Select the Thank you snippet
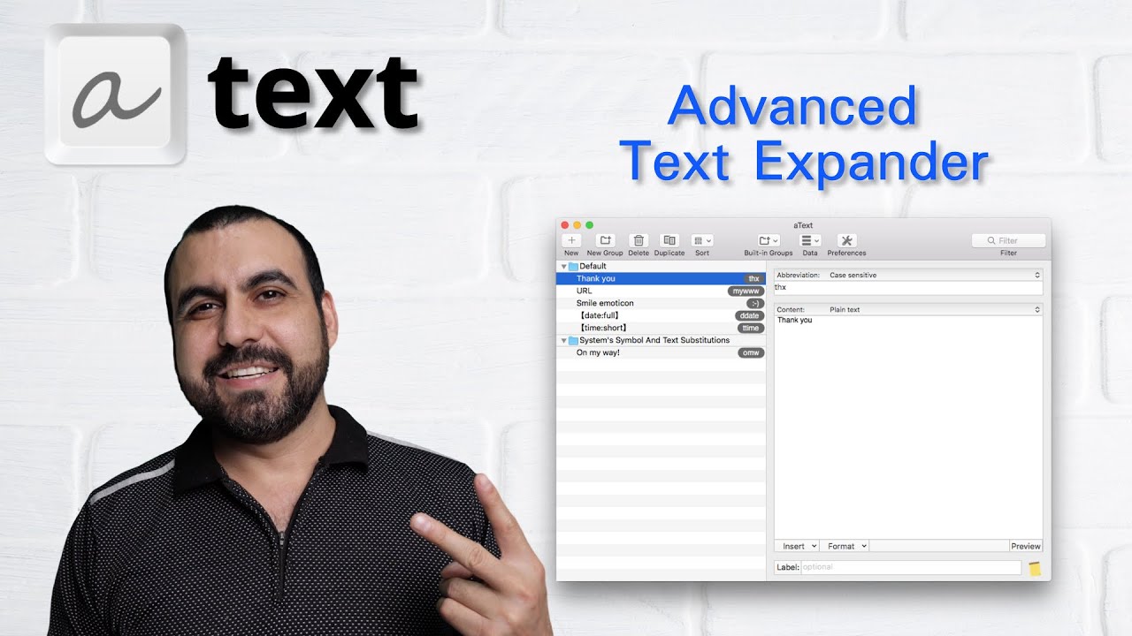The width and height of the screenshot is (1132, 636). point(661,278)
